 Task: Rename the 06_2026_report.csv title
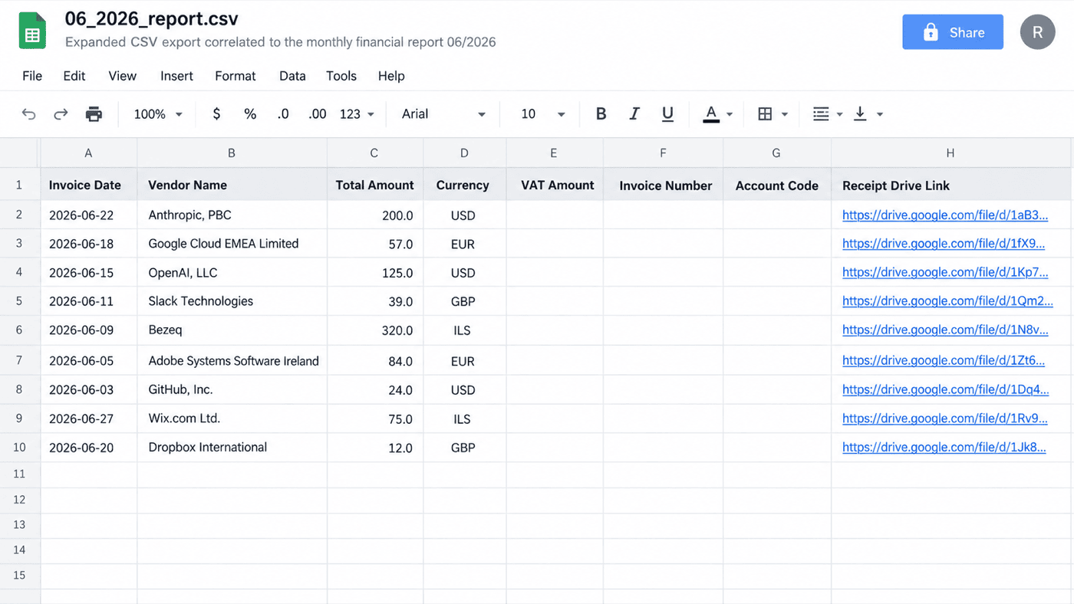[152, 18]
